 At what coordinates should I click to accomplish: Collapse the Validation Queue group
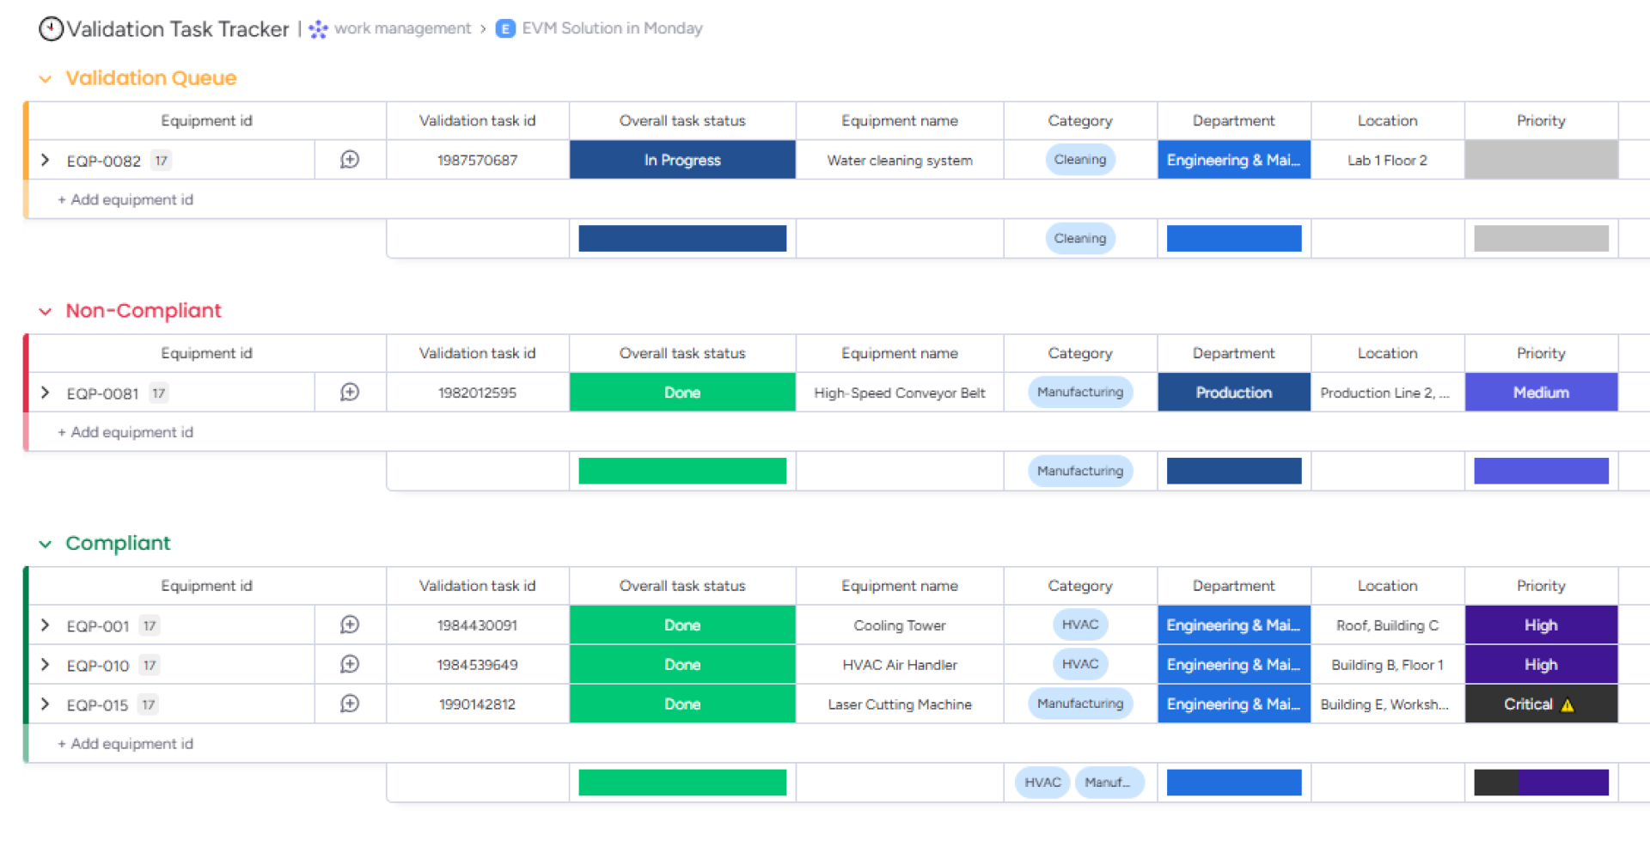pos(46,79)
